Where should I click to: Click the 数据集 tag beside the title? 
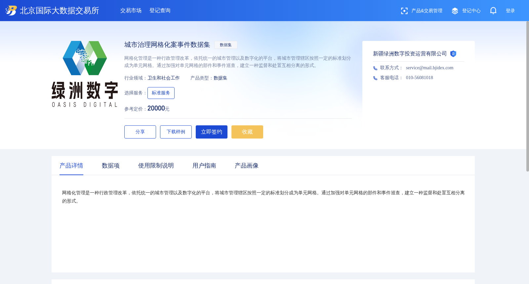pos(226,45)
